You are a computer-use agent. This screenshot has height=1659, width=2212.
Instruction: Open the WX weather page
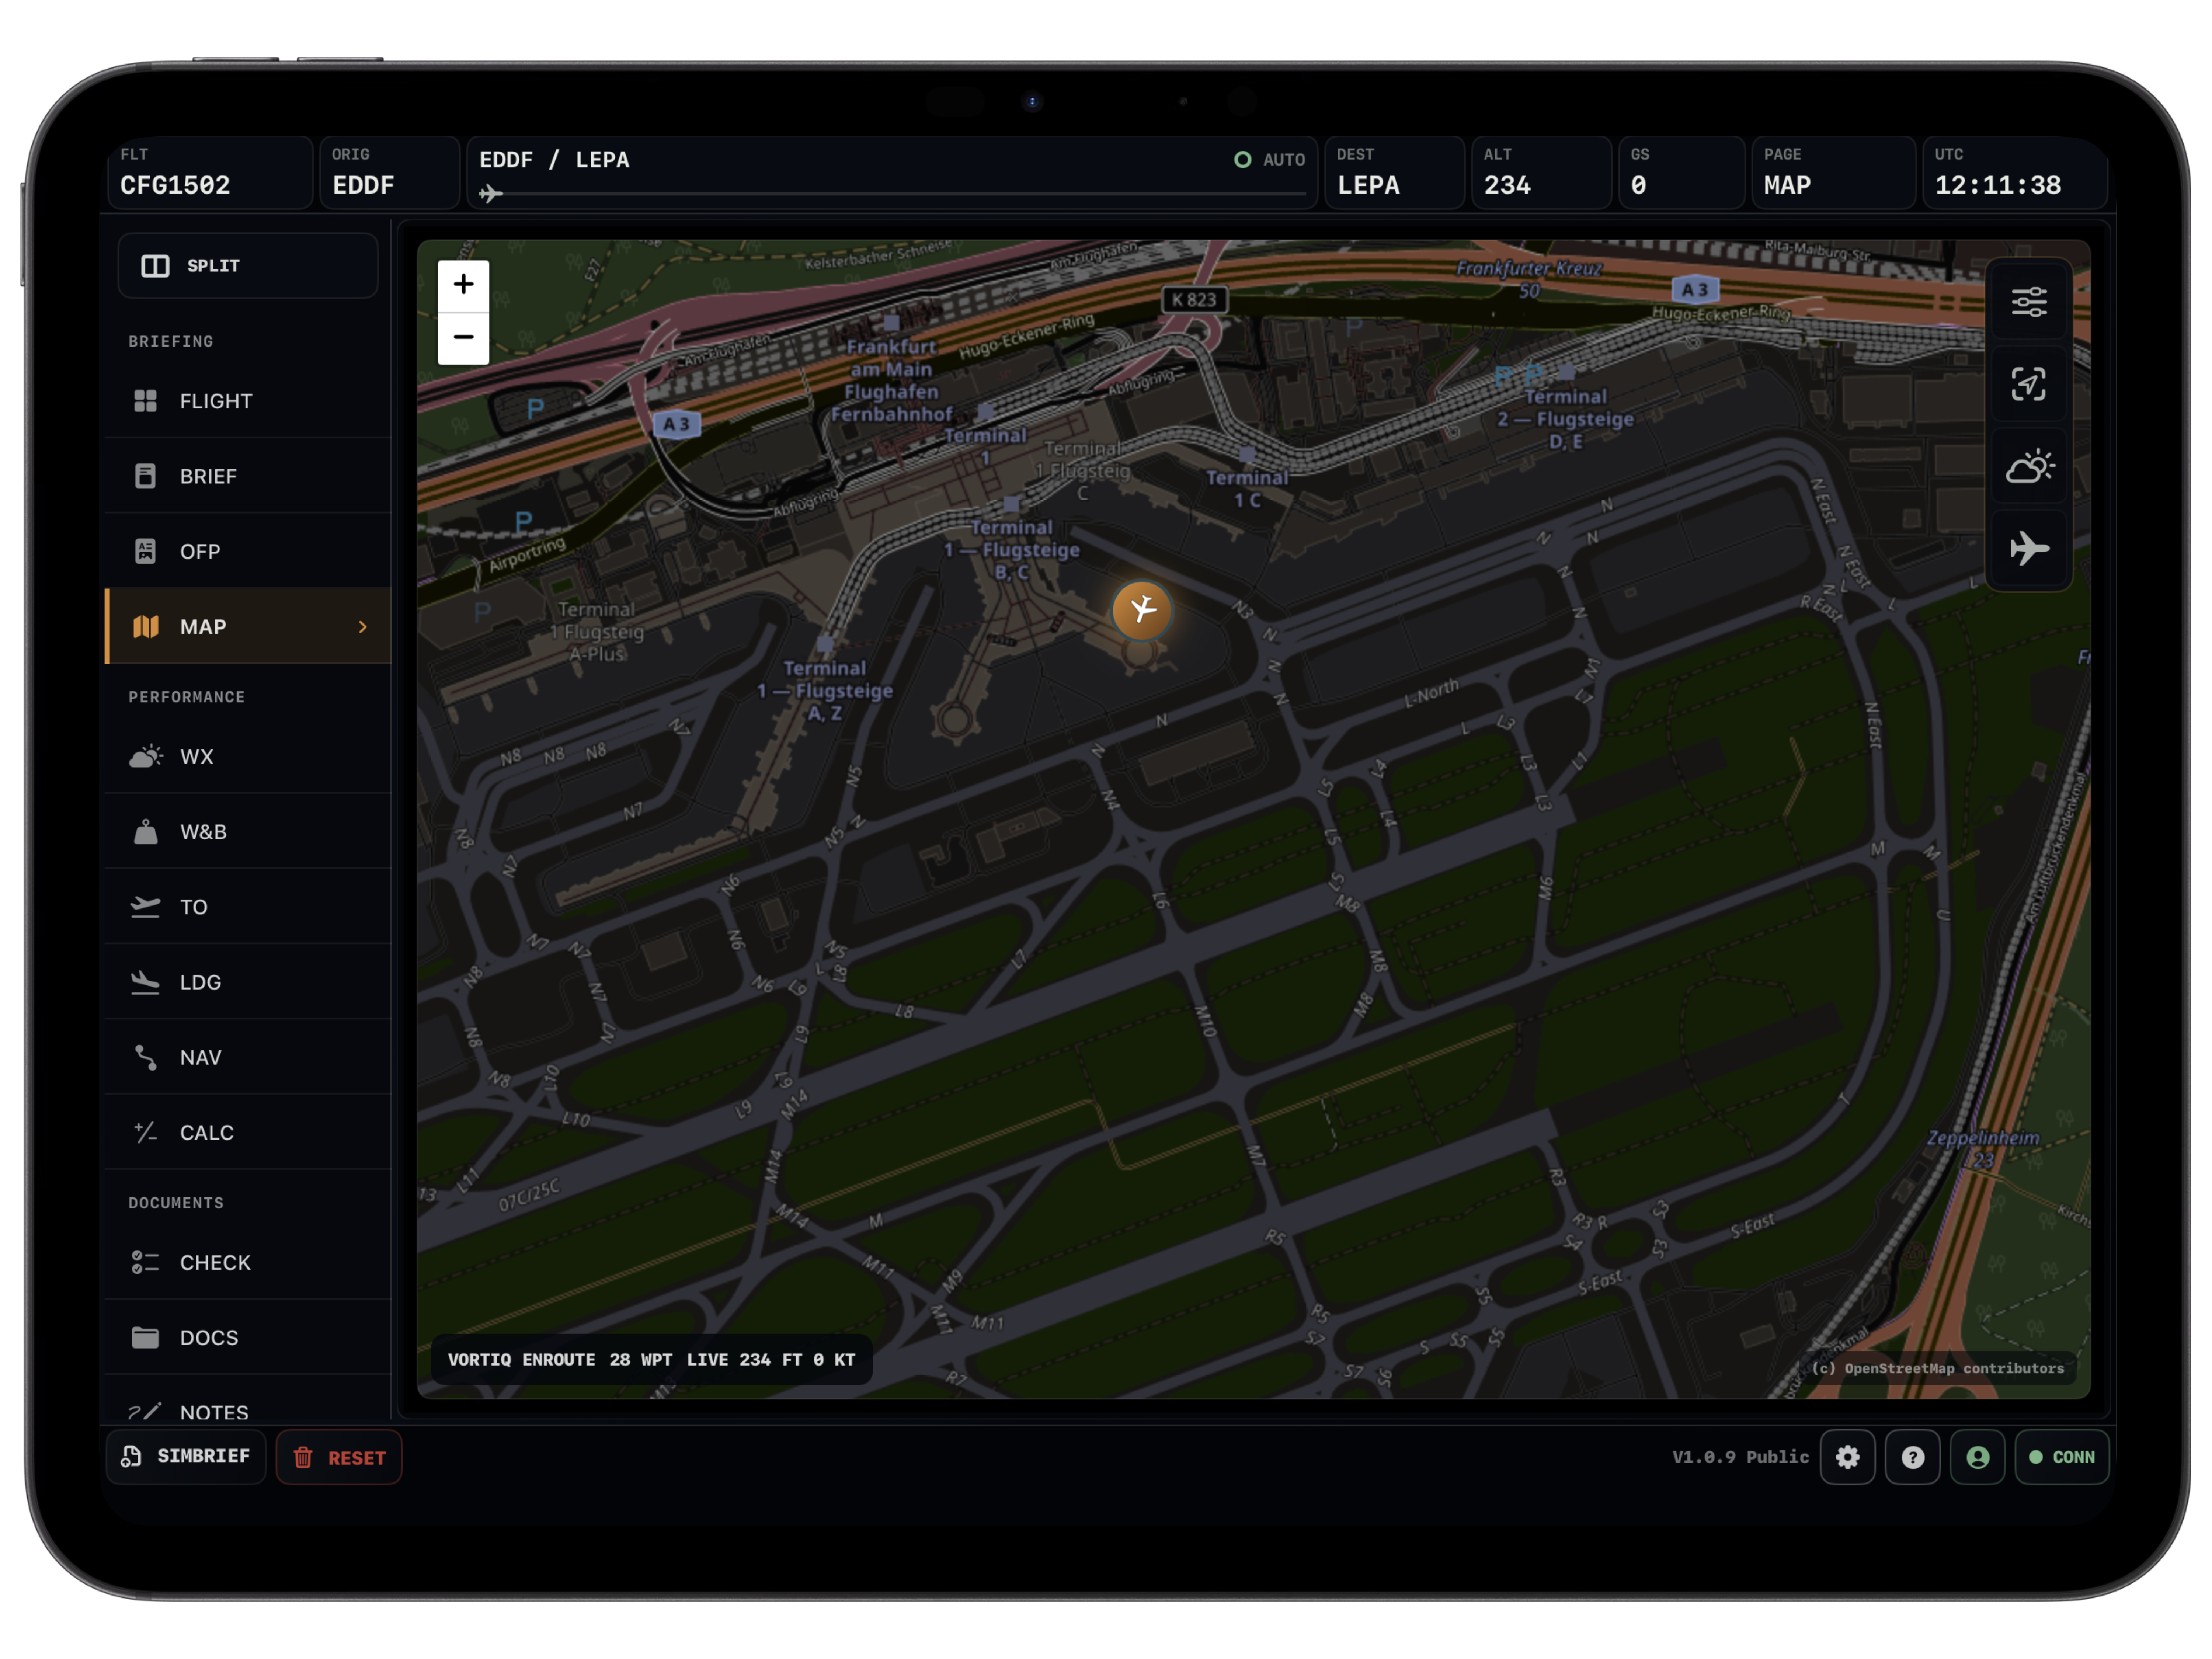[248, 756]
